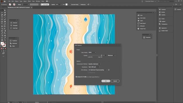Open the Swatches panel
The image size is (183, 103).
[x=162, y=9]
